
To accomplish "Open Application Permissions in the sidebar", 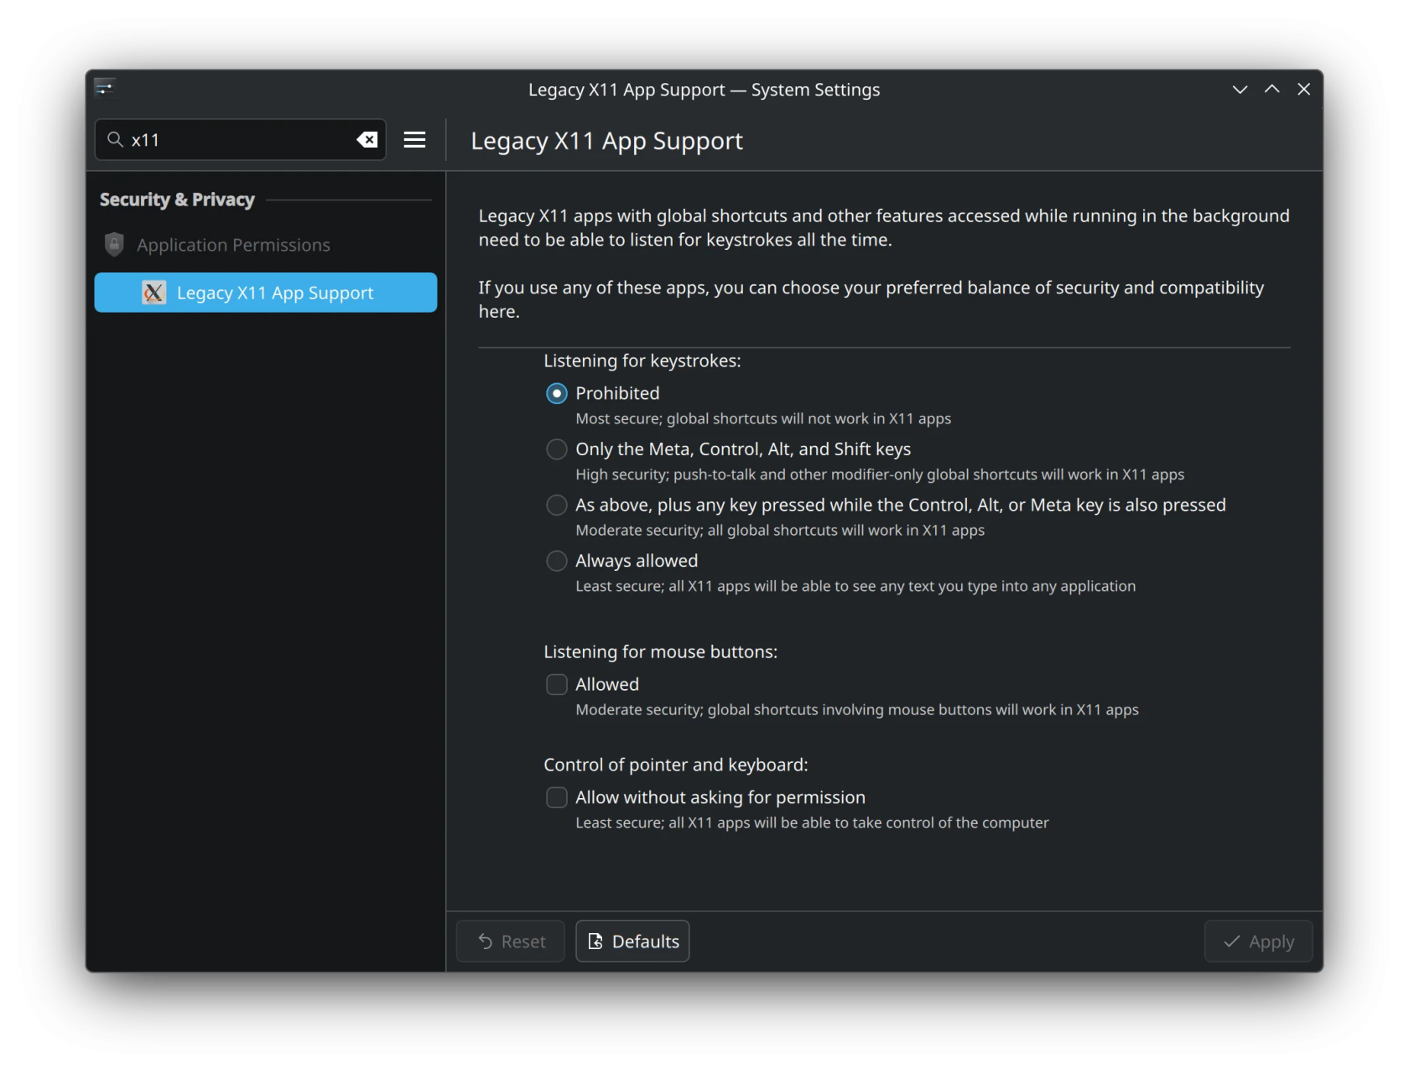I will tap(266, 245).
